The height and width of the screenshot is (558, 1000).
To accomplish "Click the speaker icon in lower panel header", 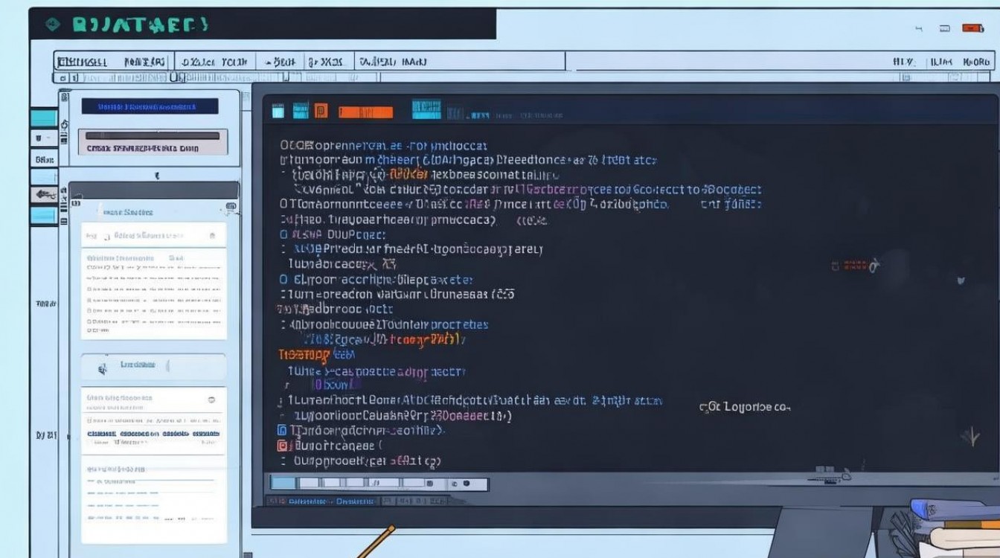I will point(103,368).
